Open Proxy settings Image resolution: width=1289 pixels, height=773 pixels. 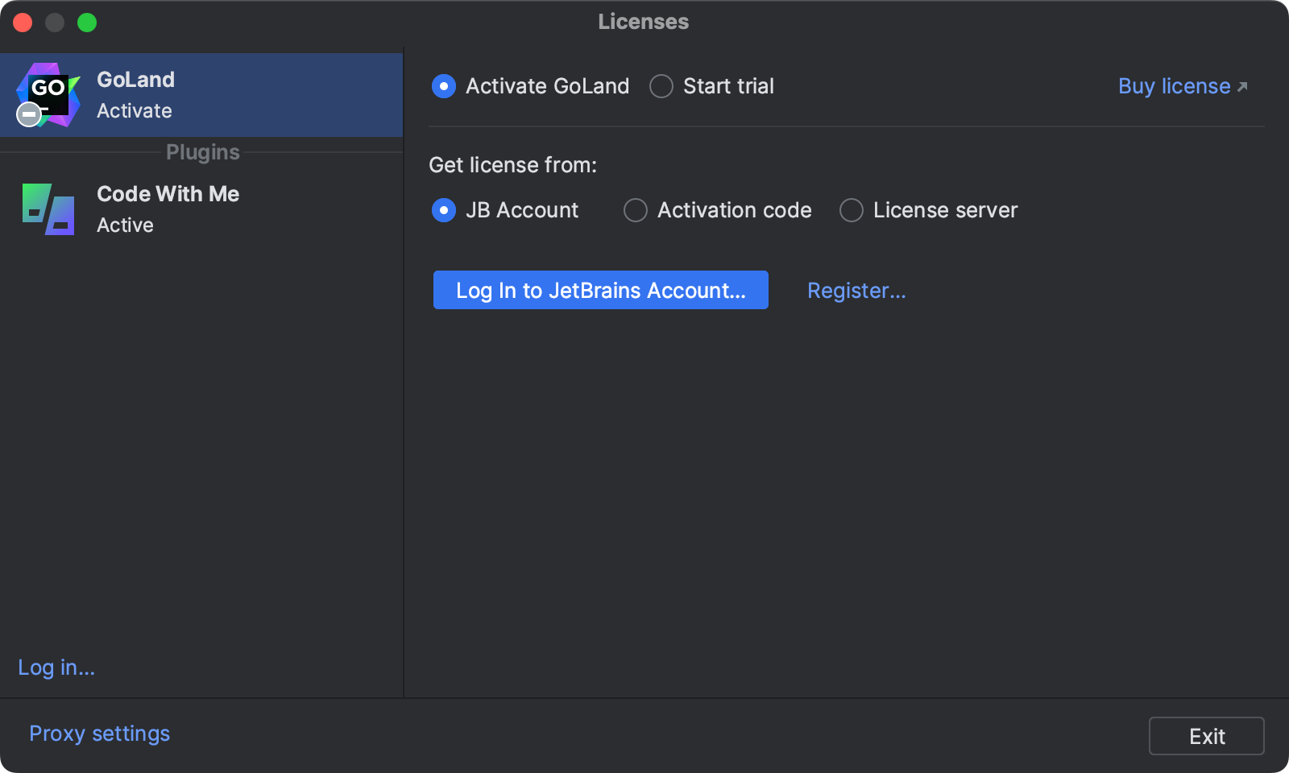(99, 734)
